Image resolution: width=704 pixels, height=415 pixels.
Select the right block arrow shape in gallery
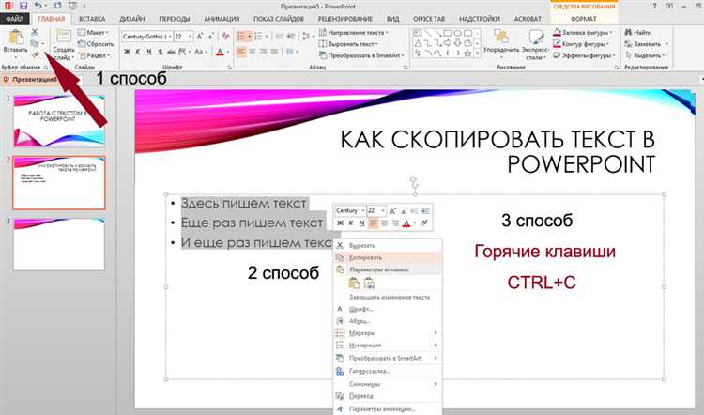coord(448,43)
